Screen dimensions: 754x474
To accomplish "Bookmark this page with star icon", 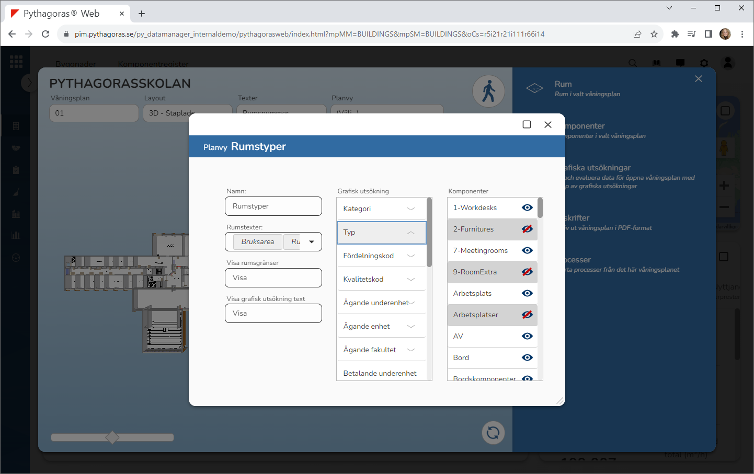I will tap(654, 34).
